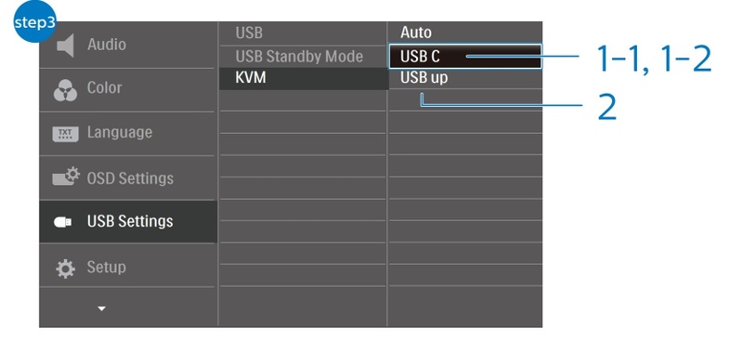Expand more menu items with down arrow
Image resolution: width=743 pixels, height=341 pixels.
(x=101, y=308)
